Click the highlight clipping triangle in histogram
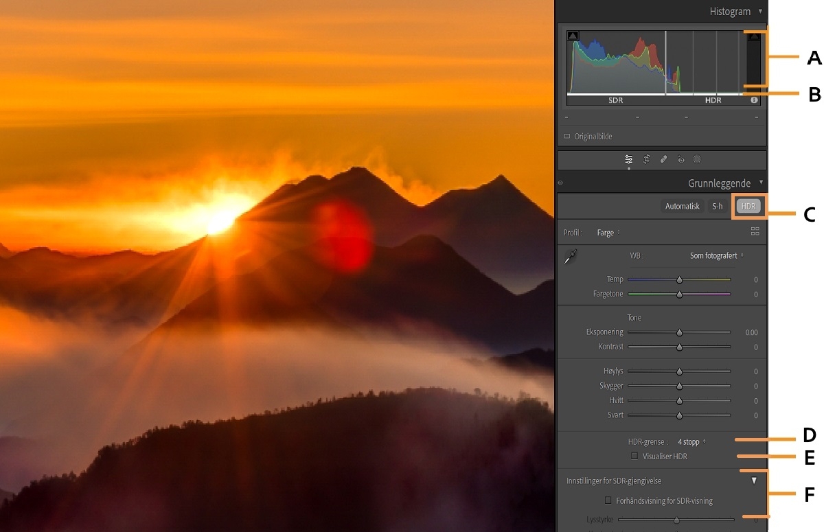Screen dimensions: 824x532 (x=754, y=36)
